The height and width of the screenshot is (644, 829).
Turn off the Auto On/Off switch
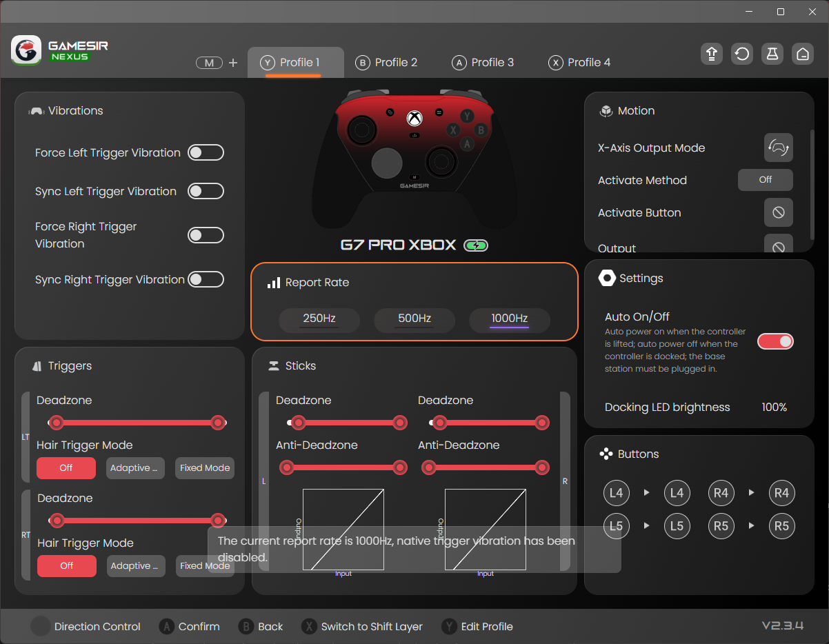point(775,341)
